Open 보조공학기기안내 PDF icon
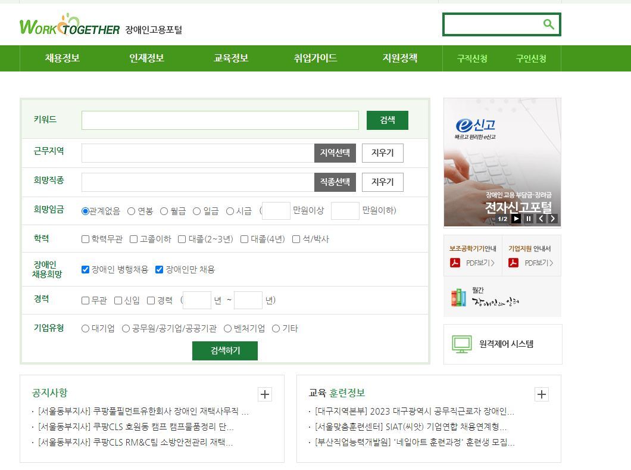631x470 pixels. click(x=455, y=263)
